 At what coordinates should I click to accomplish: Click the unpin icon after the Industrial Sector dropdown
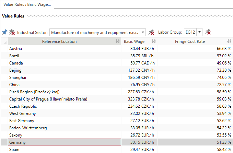[151, 32]
